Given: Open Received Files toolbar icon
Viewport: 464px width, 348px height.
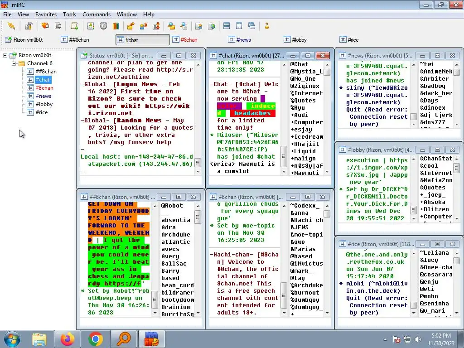Looking at the screenshot, I should tap(171, 26).
